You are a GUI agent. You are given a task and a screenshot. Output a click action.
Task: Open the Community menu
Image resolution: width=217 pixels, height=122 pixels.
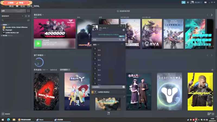23,6
